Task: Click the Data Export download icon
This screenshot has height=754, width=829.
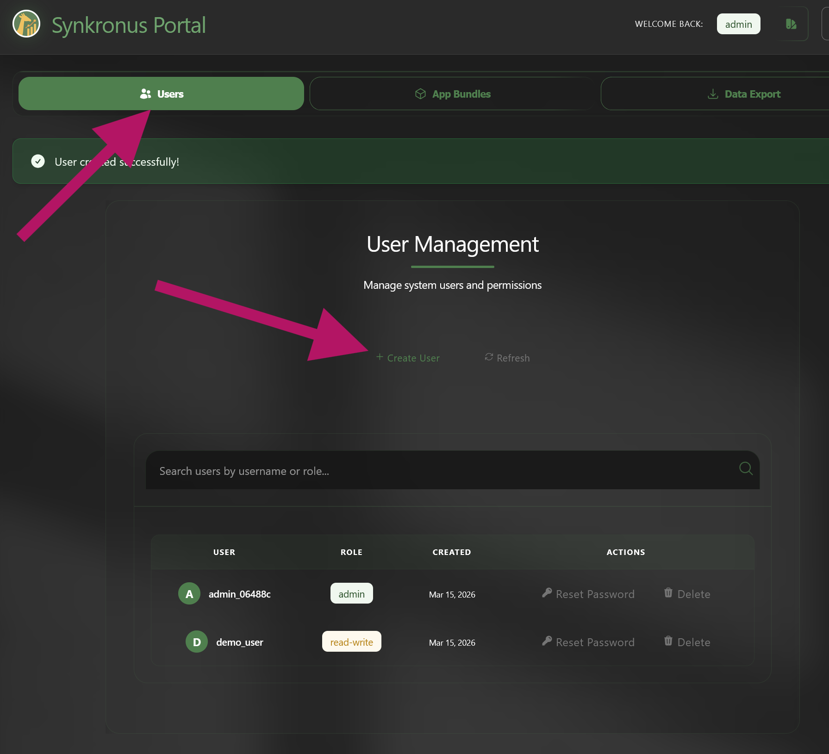Action: [713, 94]
